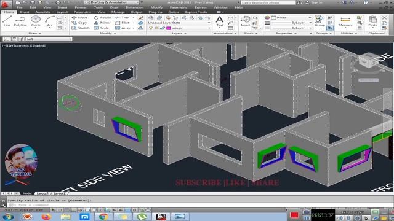This screenshot has height=221, width=394.
Task: Click the Insert block icon
Action: (245, 21)
